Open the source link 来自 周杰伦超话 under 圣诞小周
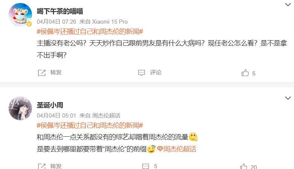294x169 pixels. pos(100,115)
